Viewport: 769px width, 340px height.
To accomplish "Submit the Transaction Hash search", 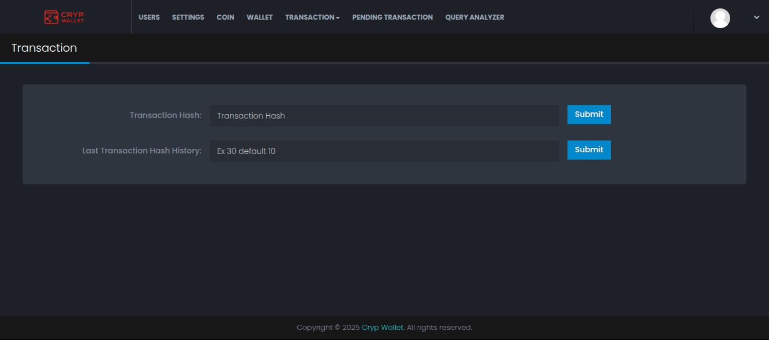I will click(589, 115).
